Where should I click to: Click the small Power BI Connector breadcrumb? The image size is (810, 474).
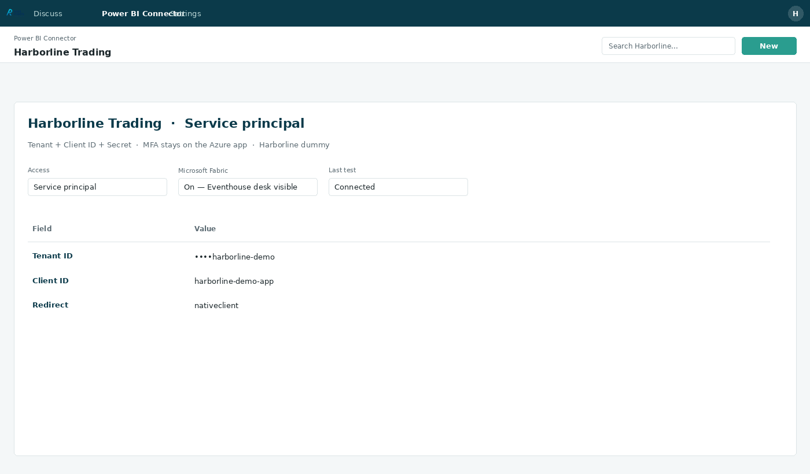(x=45, y=38)
